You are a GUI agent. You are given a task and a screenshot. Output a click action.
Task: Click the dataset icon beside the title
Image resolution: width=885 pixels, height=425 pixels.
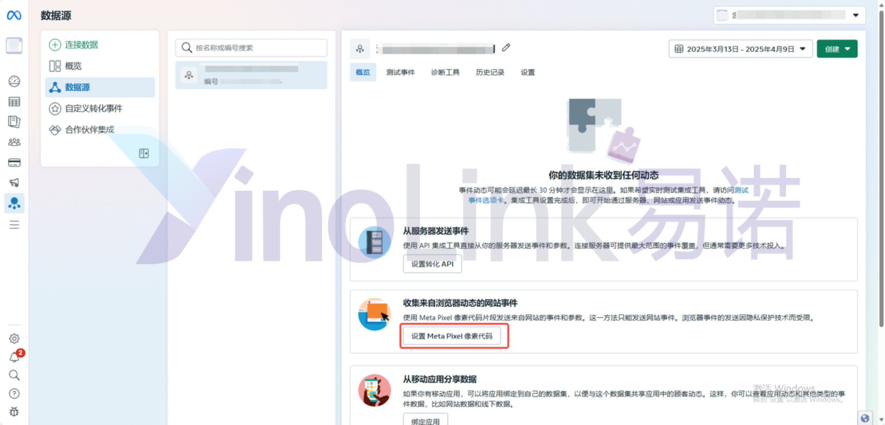360,49
